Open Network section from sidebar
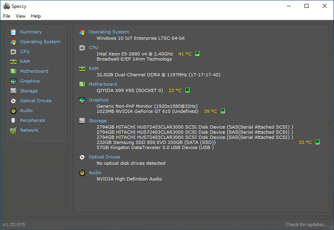Screen dimensions: 334x230 click(x=29, y=130)
